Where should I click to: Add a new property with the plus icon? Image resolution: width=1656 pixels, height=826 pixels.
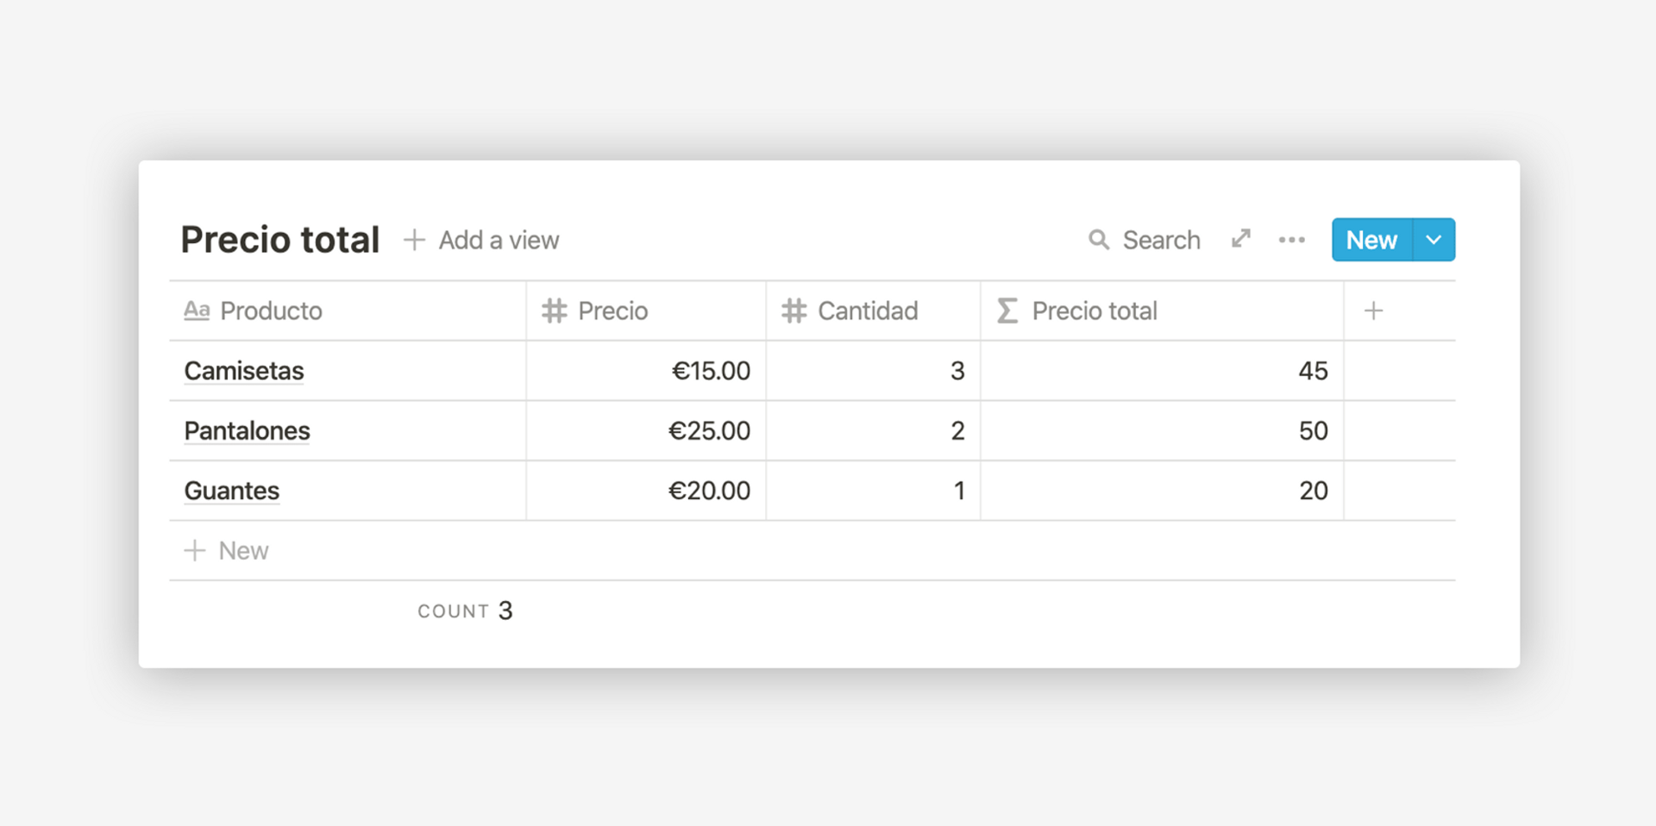click(x=1373, y=310)
